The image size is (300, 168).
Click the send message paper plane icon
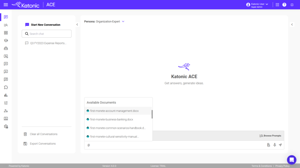280,145
